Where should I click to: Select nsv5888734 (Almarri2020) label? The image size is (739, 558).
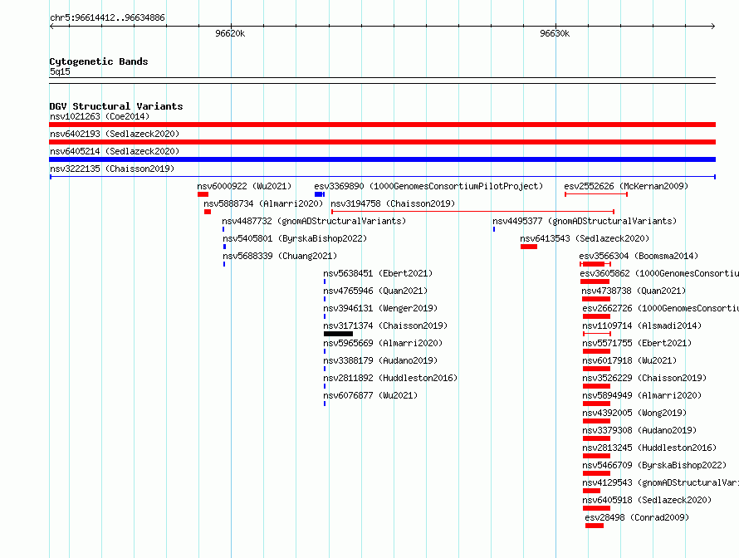263,203
